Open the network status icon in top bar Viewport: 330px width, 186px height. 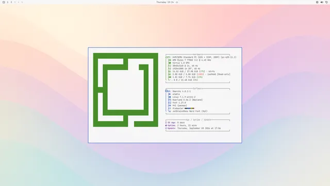[317, 2]
